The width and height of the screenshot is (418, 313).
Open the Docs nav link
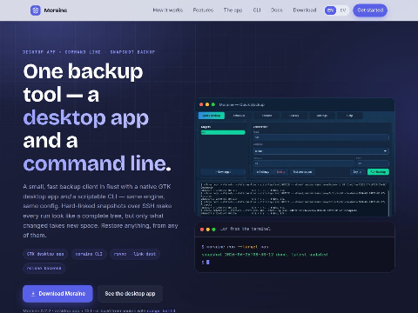(x=277, y=10)
